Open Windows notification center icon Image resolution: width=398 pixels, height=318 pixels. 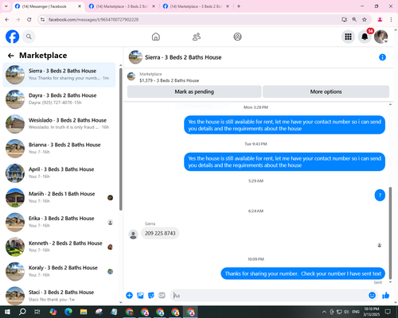click(x=388, y=312)
